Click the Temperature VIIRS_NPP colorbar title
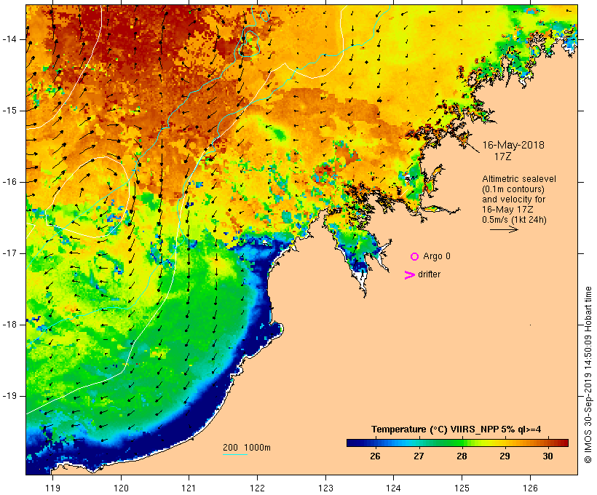 tap(456, 429)
